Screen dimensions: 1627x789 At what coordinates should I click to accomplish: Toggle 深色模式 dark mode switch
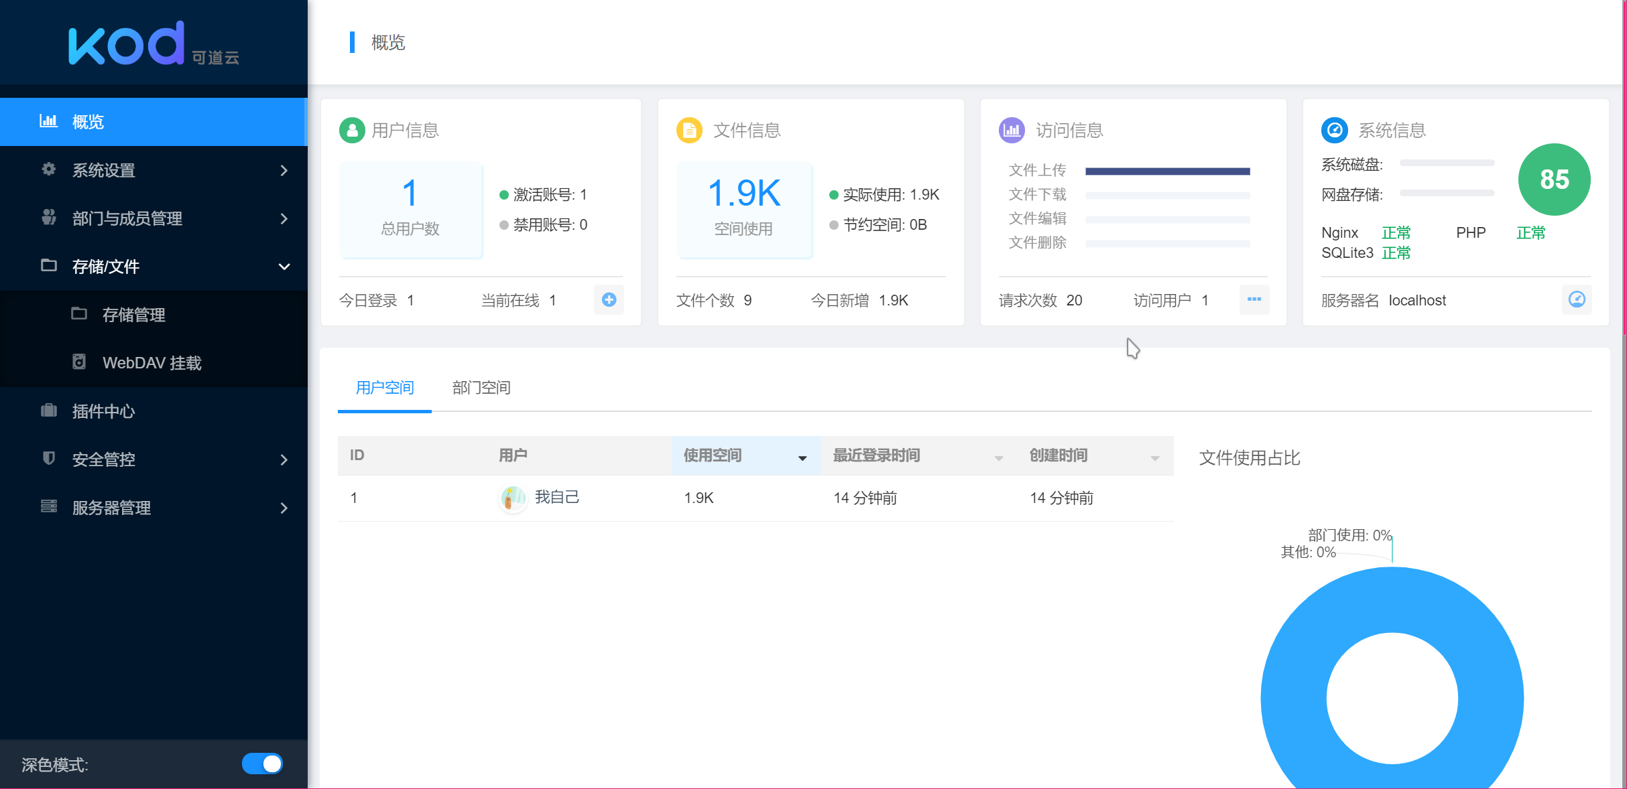pos(261,764)
